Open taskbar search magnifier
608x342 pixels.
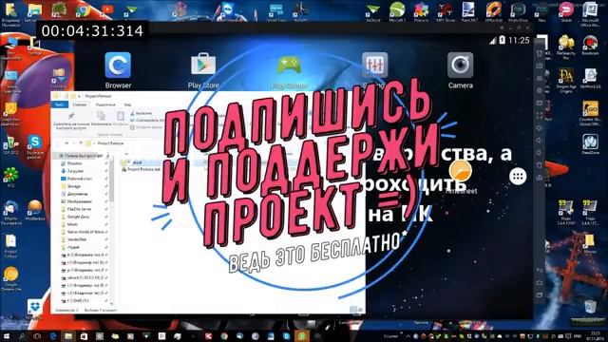22,335
